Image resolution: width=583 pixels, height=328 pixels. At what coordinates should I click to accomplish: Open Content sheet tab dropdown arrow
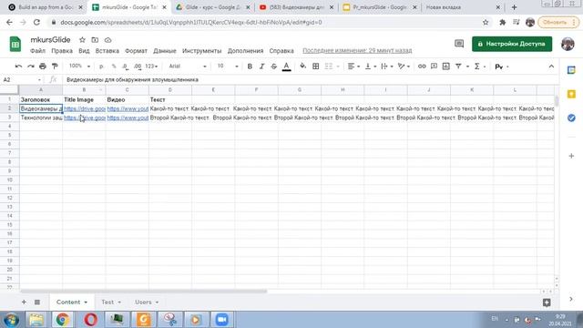pyautogui.click(x=86, y=302)
